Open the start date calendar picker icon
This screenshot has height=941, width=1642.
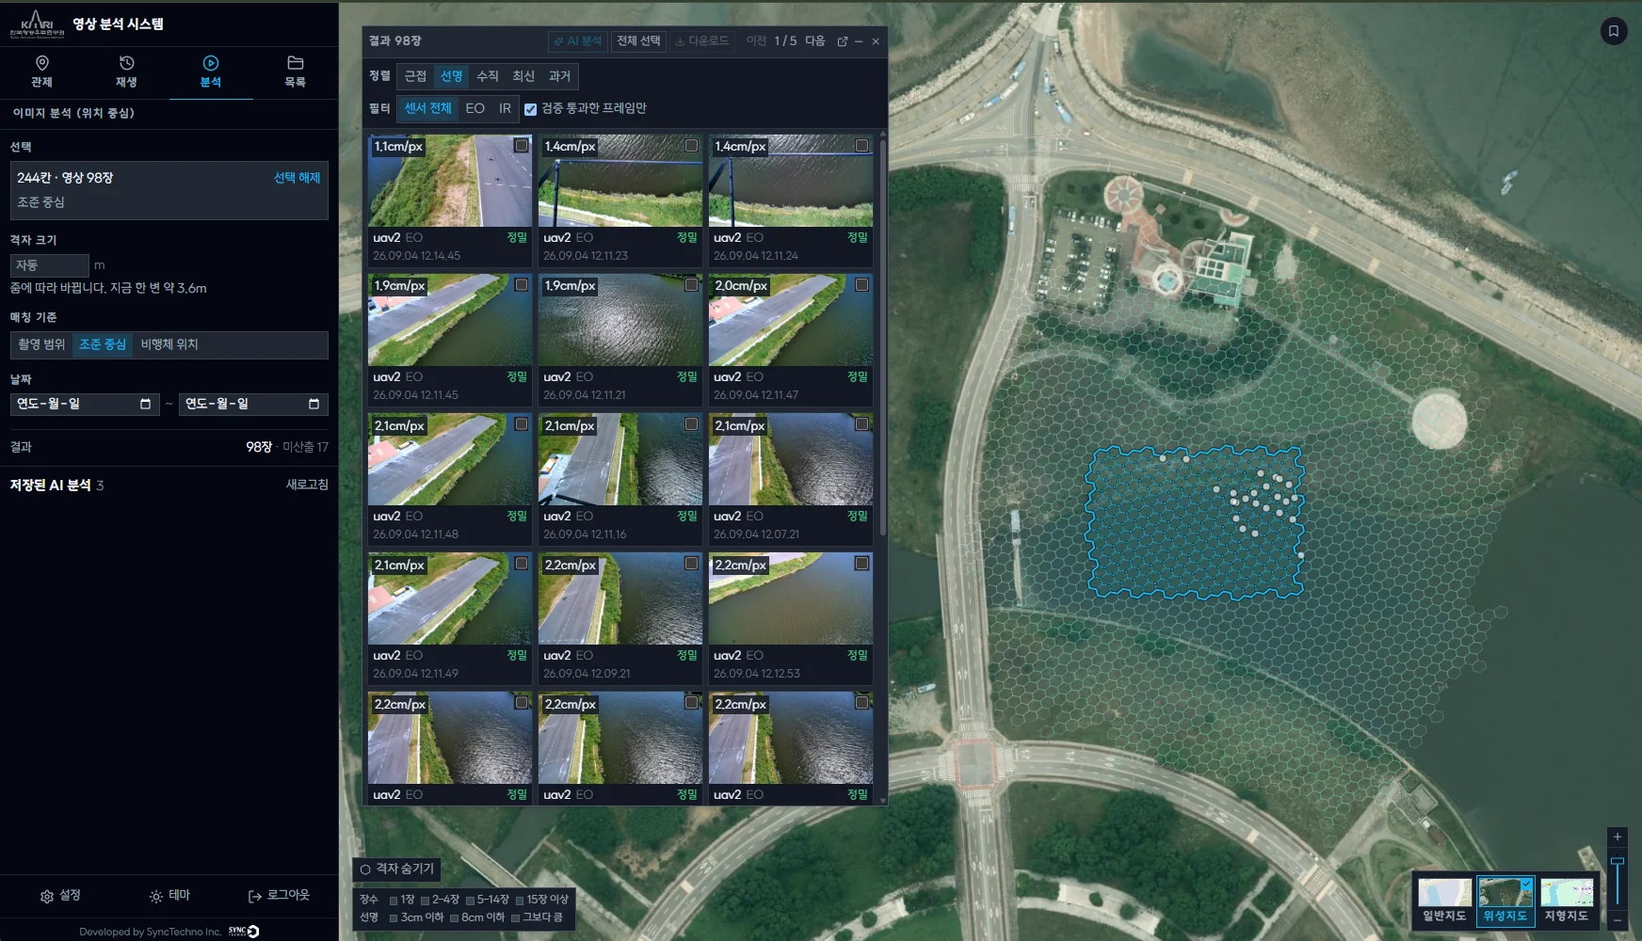pos(145,404)
